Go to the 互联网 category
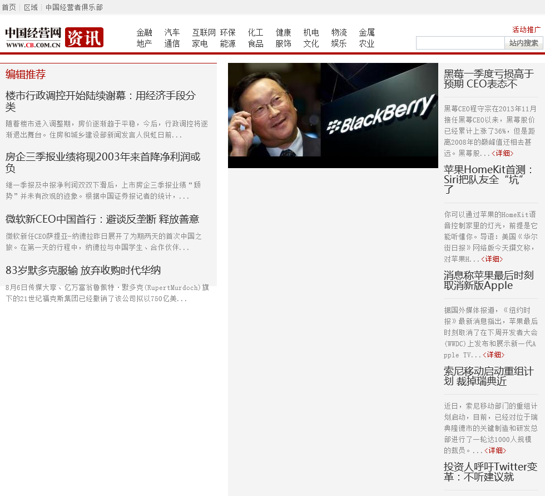Viewport: 545px width, 496px height. (x=204, y=33)
